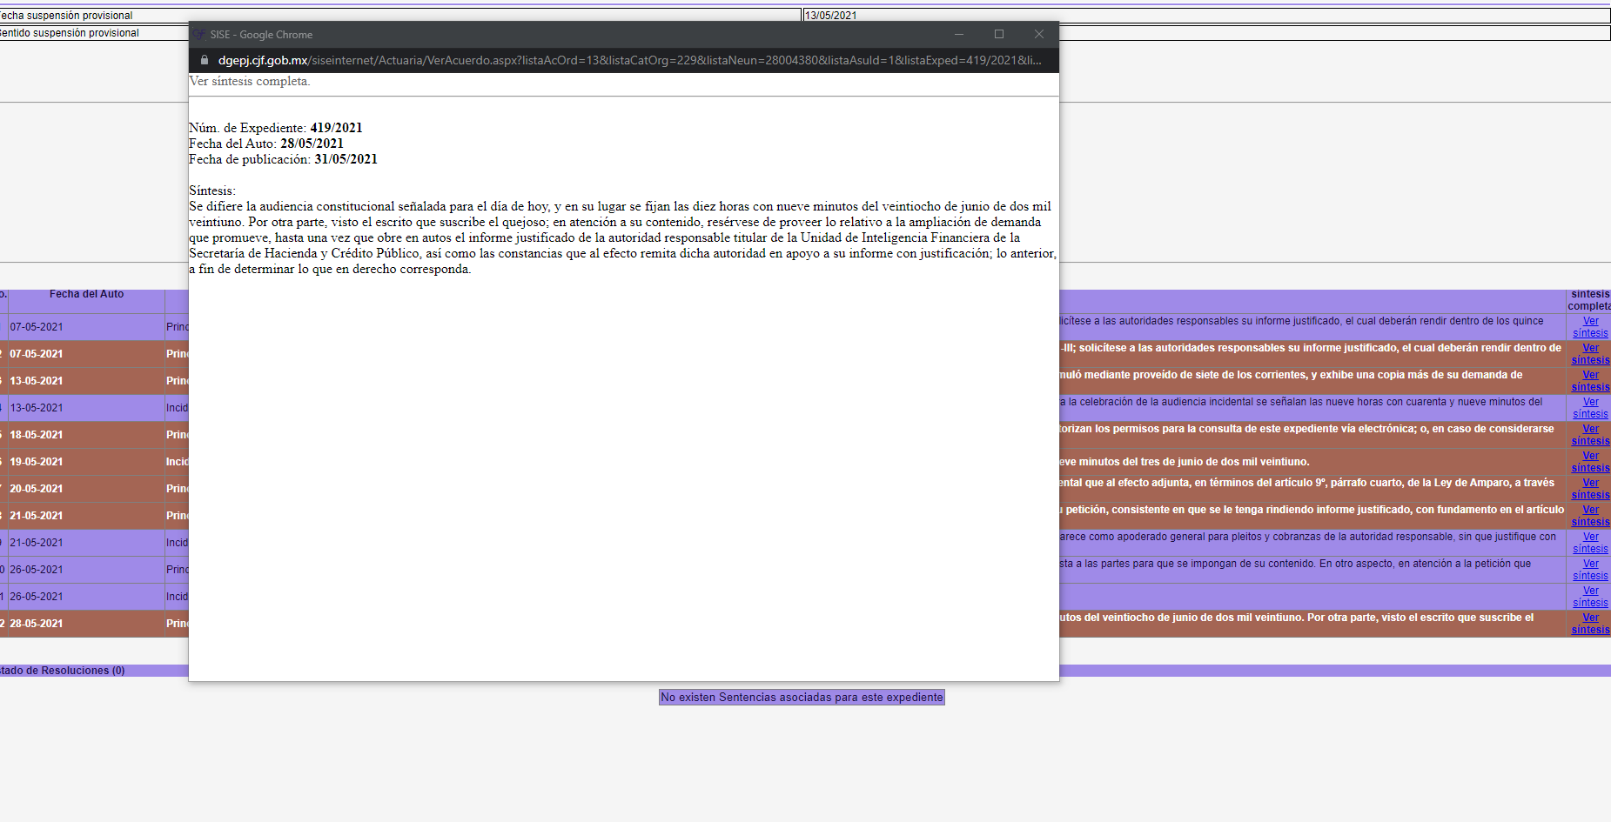Open 'Ver síntesis' link for 'audiencia incidental' row
Screen dimensions: 1611x822
pyautogui.click(x=1590, y=408)
